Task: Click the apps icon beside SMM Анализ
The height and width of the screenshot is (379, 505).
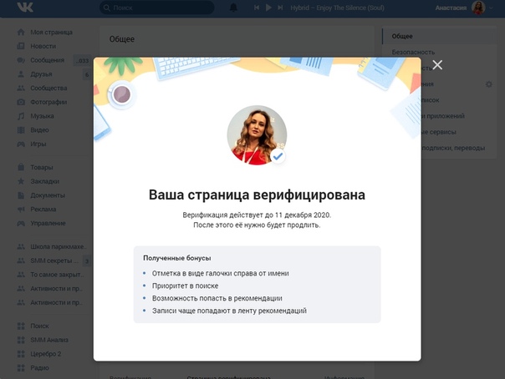Action: 21,340
